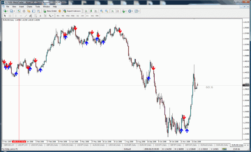Expand the Periods dropdown arrow

133,11
